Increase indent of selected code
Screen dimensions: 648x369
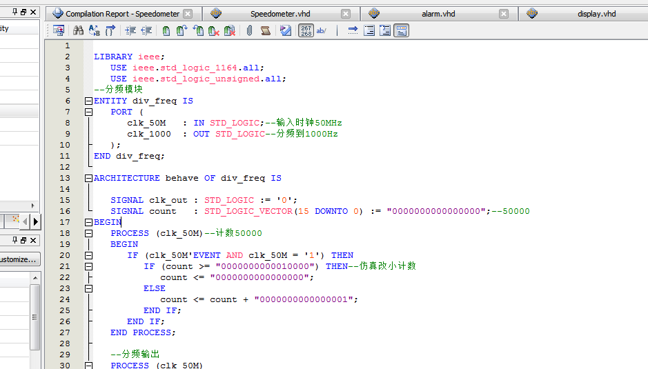[x=130, y=30]
